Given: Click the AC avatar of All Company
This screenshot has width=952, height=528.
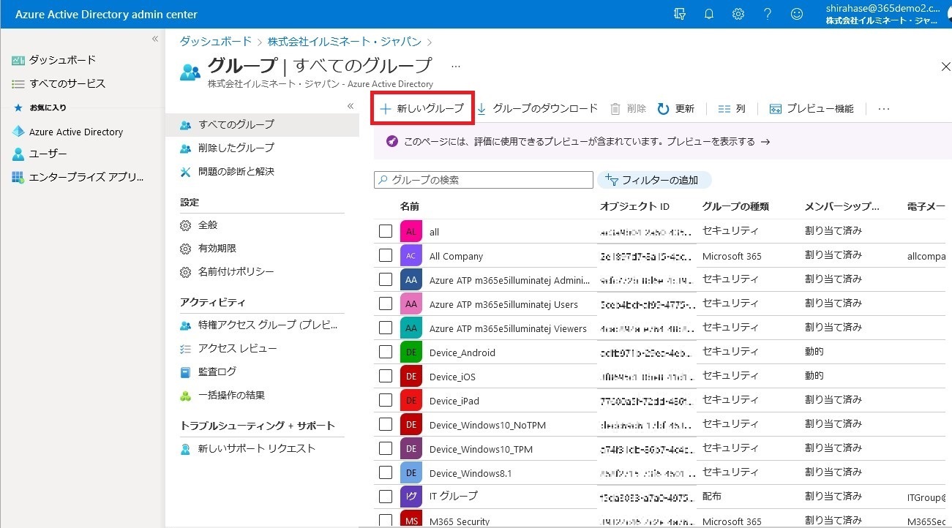Looking at the screenshot, I should pos(411,256).
